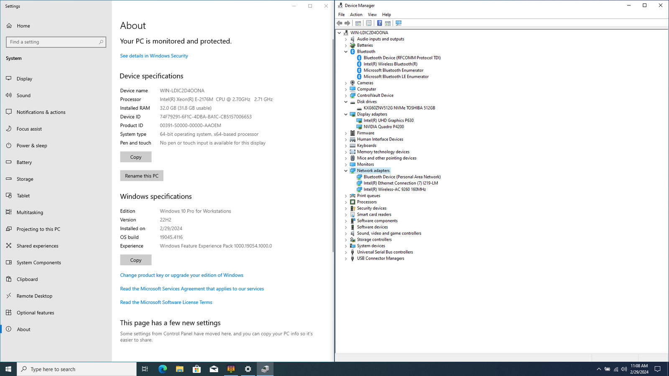Expand the Monitors category
This screenshot has height=376, width=669.
[346, 164]
